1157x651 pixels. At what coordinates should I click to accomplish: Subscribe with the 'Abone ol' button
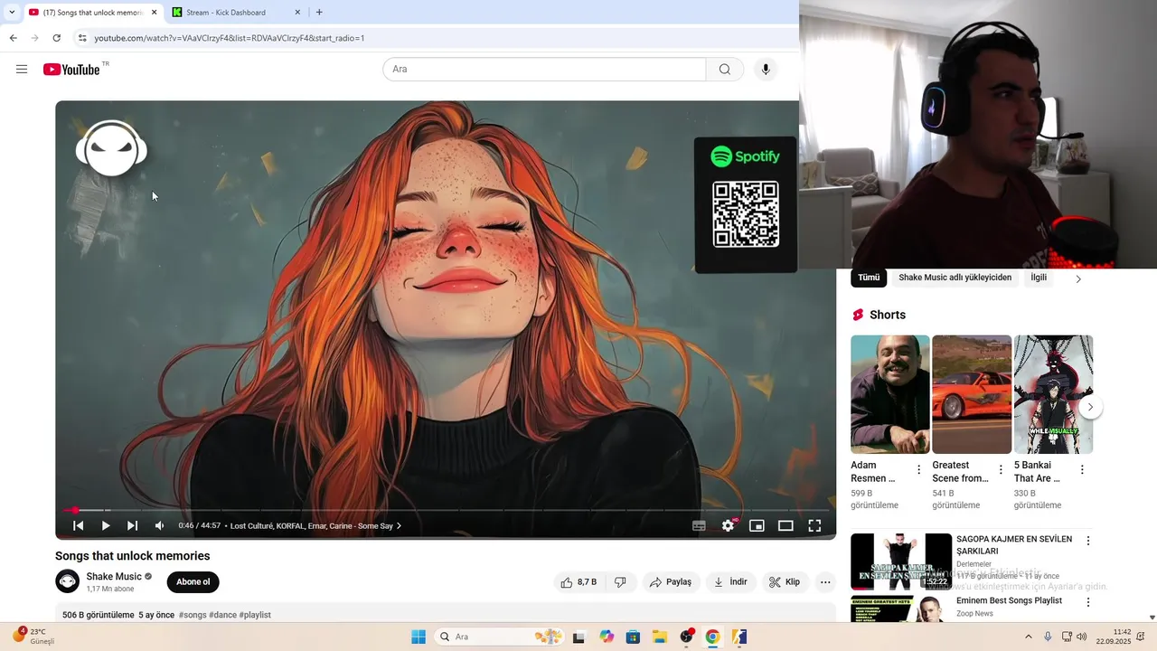tap(193, 582)
